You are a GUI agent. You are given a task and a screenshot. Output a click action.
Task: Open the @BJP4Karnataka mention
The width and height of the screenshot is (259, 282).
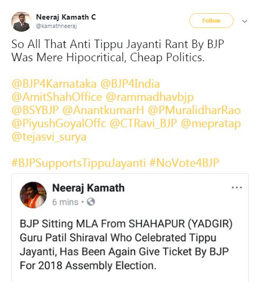[54, 84]
